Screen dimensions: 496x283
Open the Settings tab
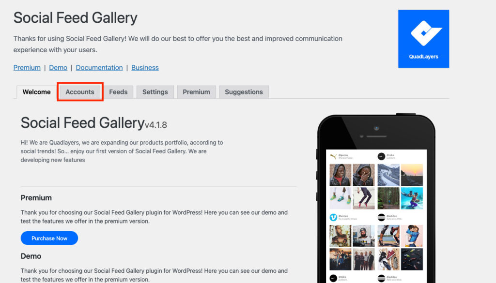[x=155, y=92]
